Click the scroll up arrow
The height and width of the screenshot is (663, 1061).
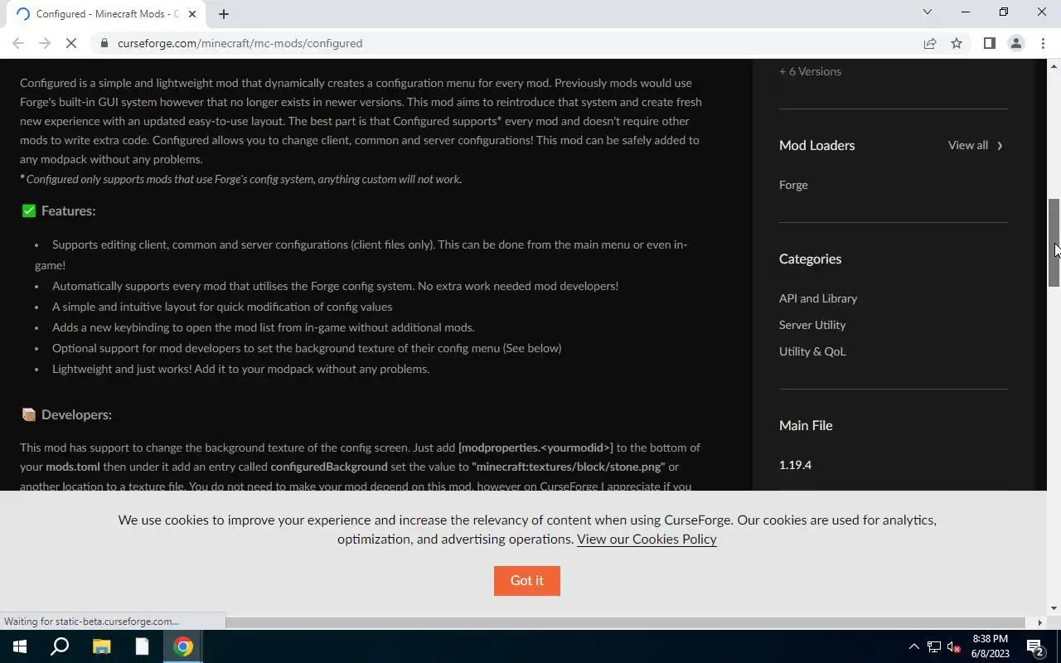click(x=1054, y=65)
